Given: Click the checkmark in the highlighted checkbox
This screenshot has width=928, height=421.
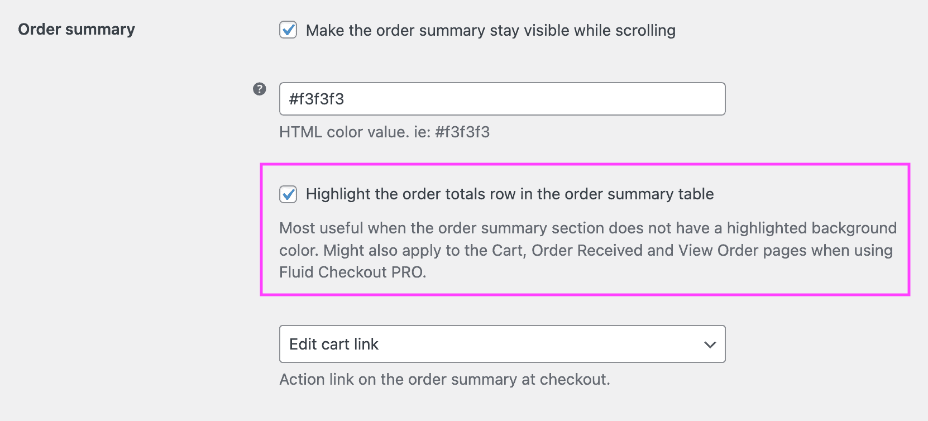Looking at the screenshot, I should pyautogui.click(x=289, y=194).
